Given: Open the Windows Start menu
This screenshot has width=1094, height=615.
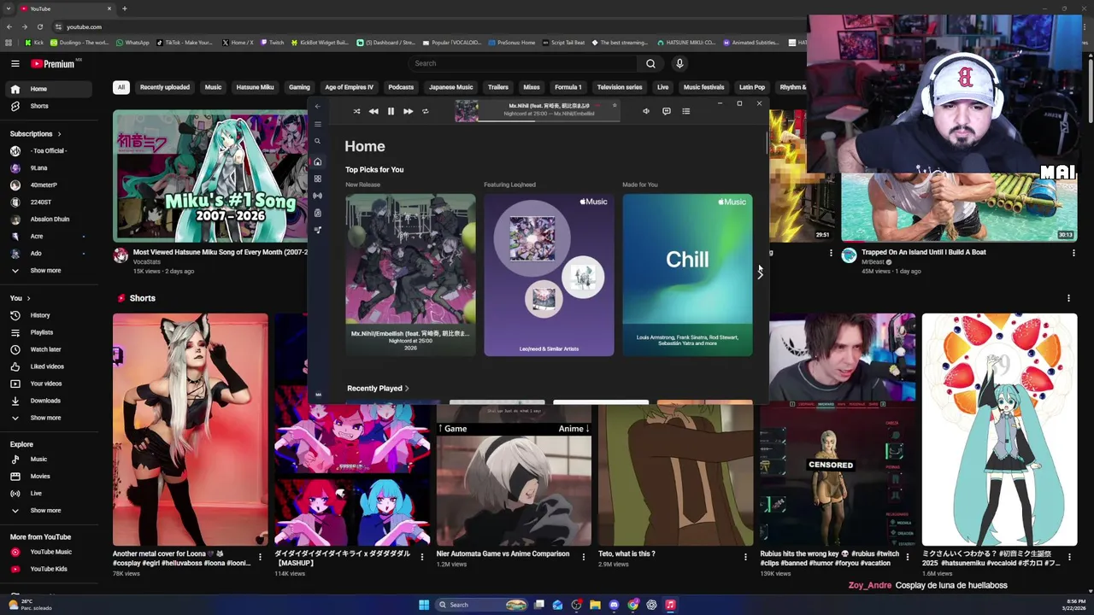Looking at the screenshot, I should click(x=424, y=605).
